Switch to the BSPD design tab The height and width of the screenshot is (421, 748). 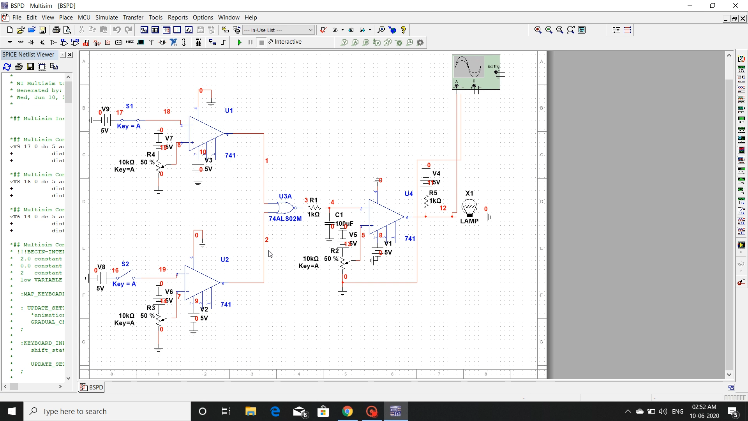(x=92, y=387)
